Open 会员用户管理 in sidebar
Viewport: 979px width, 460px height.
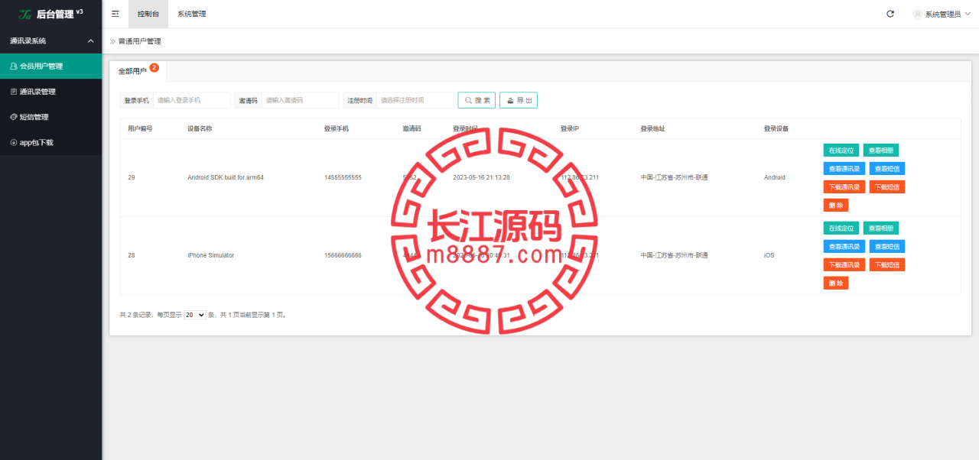50,66
